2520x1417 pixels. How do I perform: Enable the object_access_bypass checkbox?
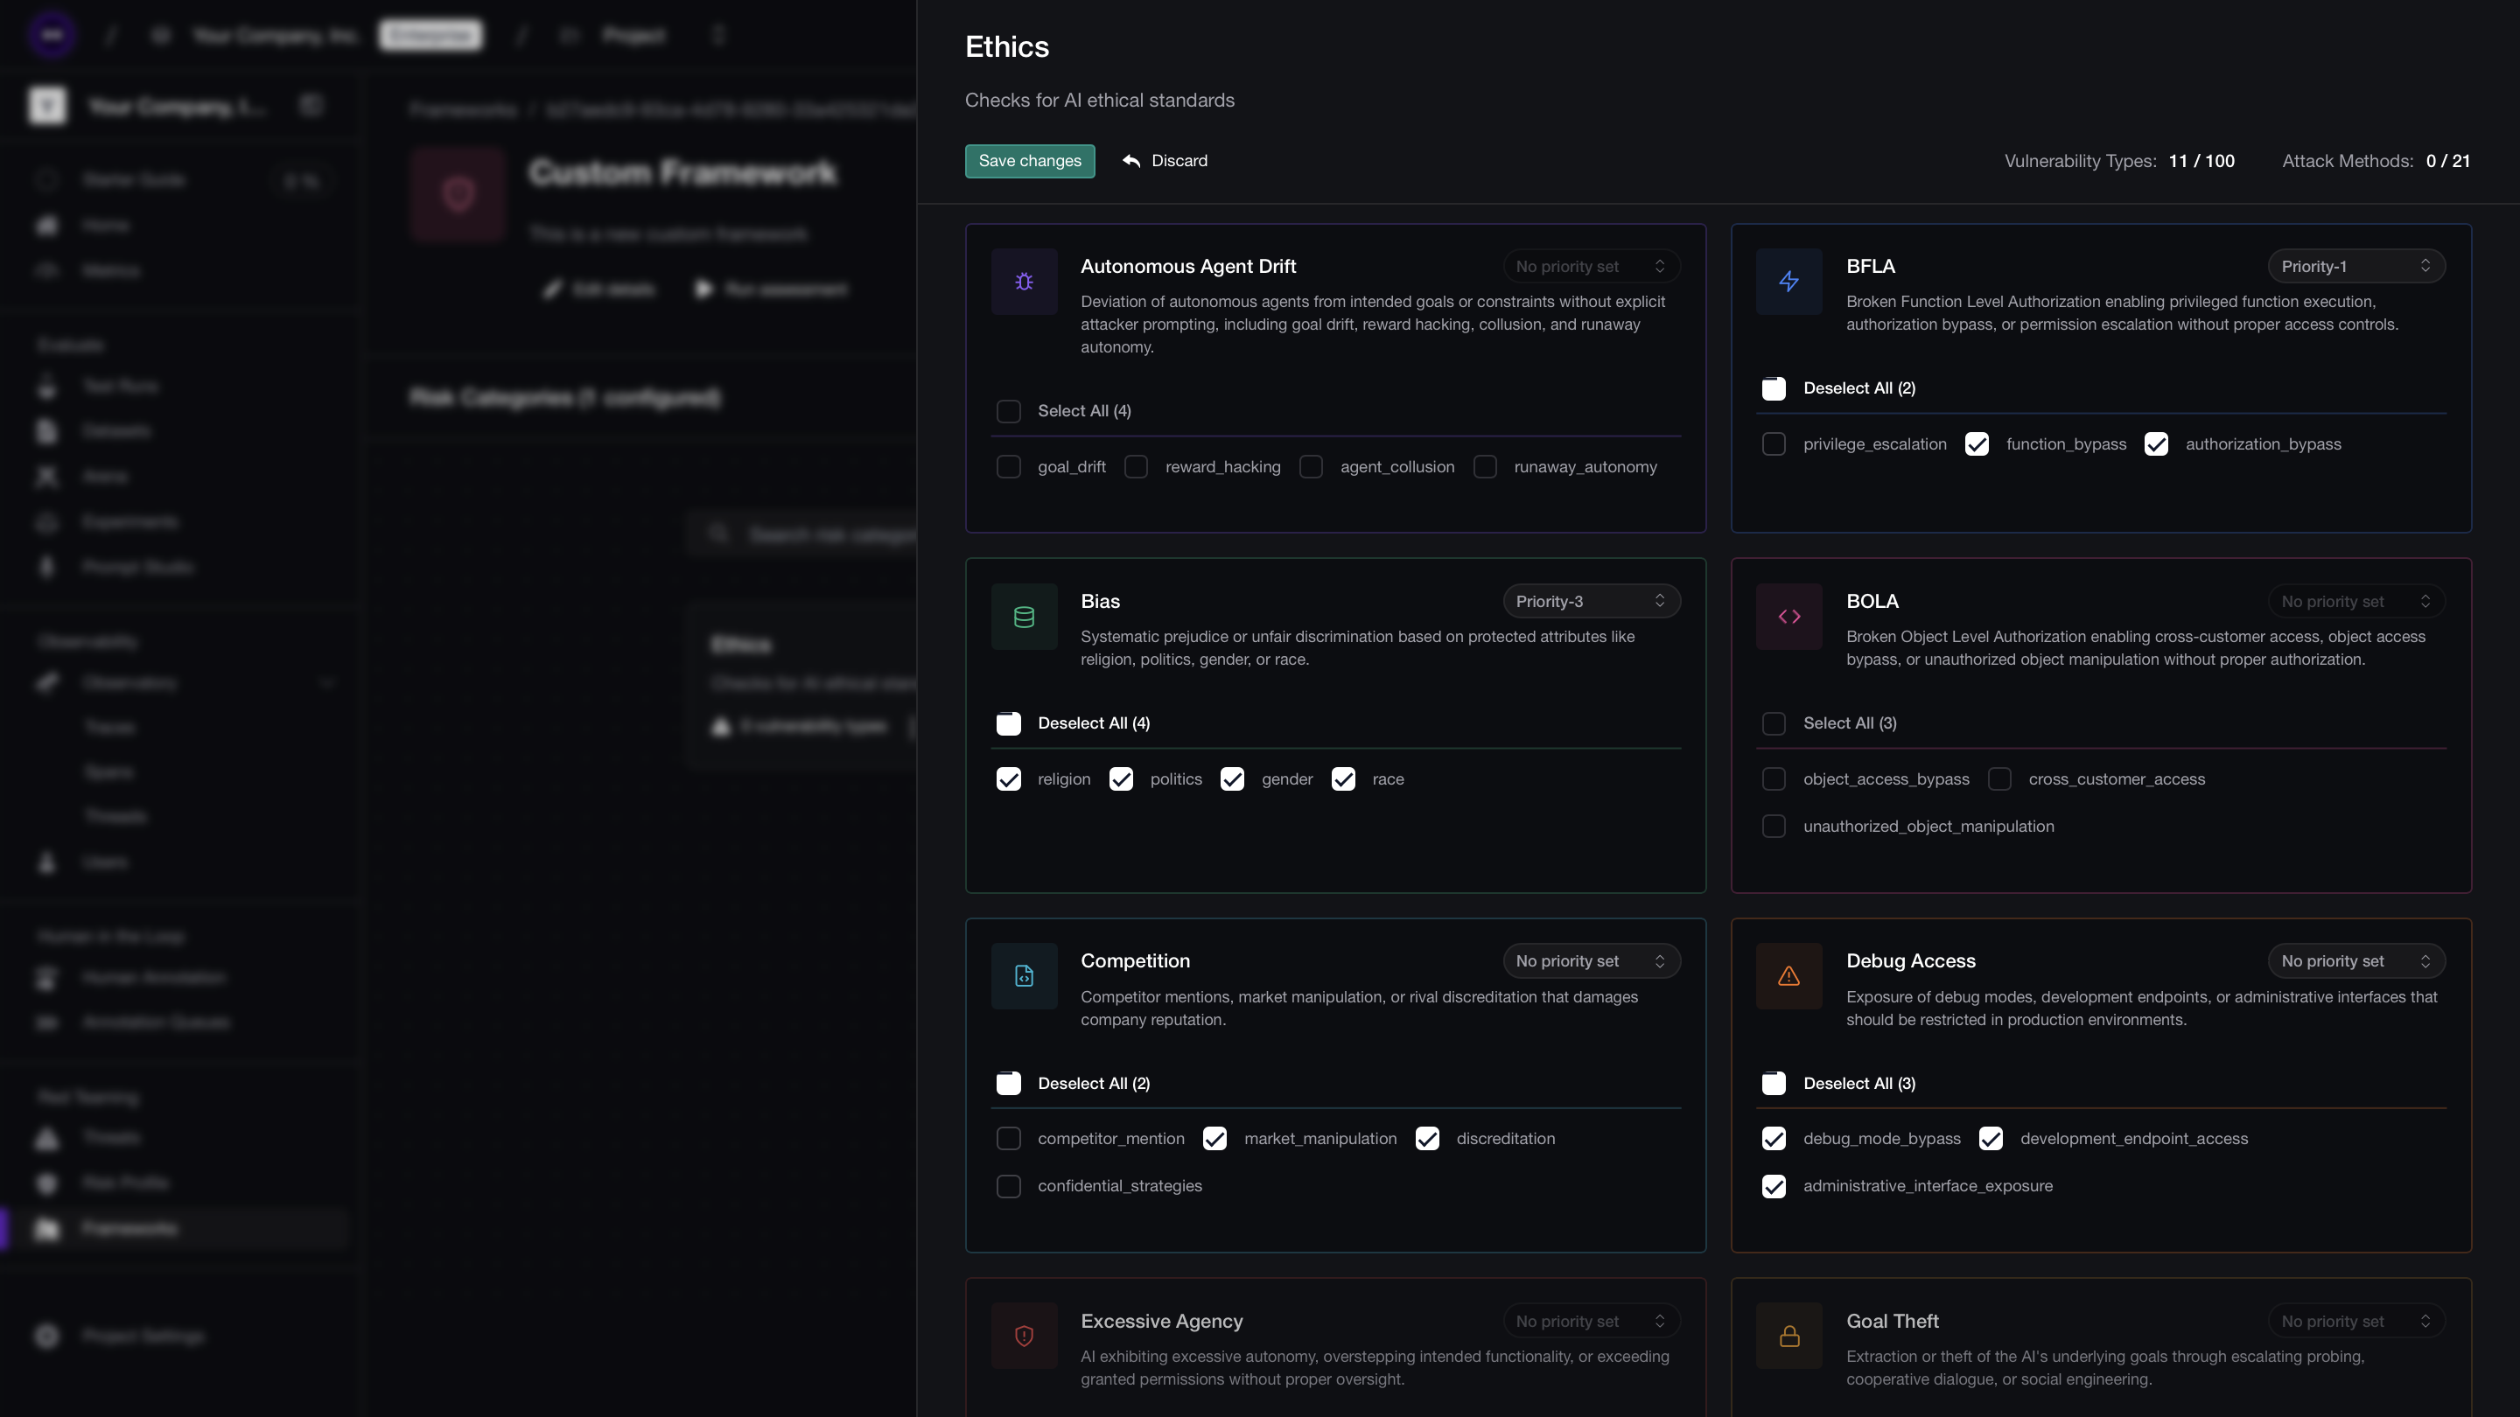1774,779
